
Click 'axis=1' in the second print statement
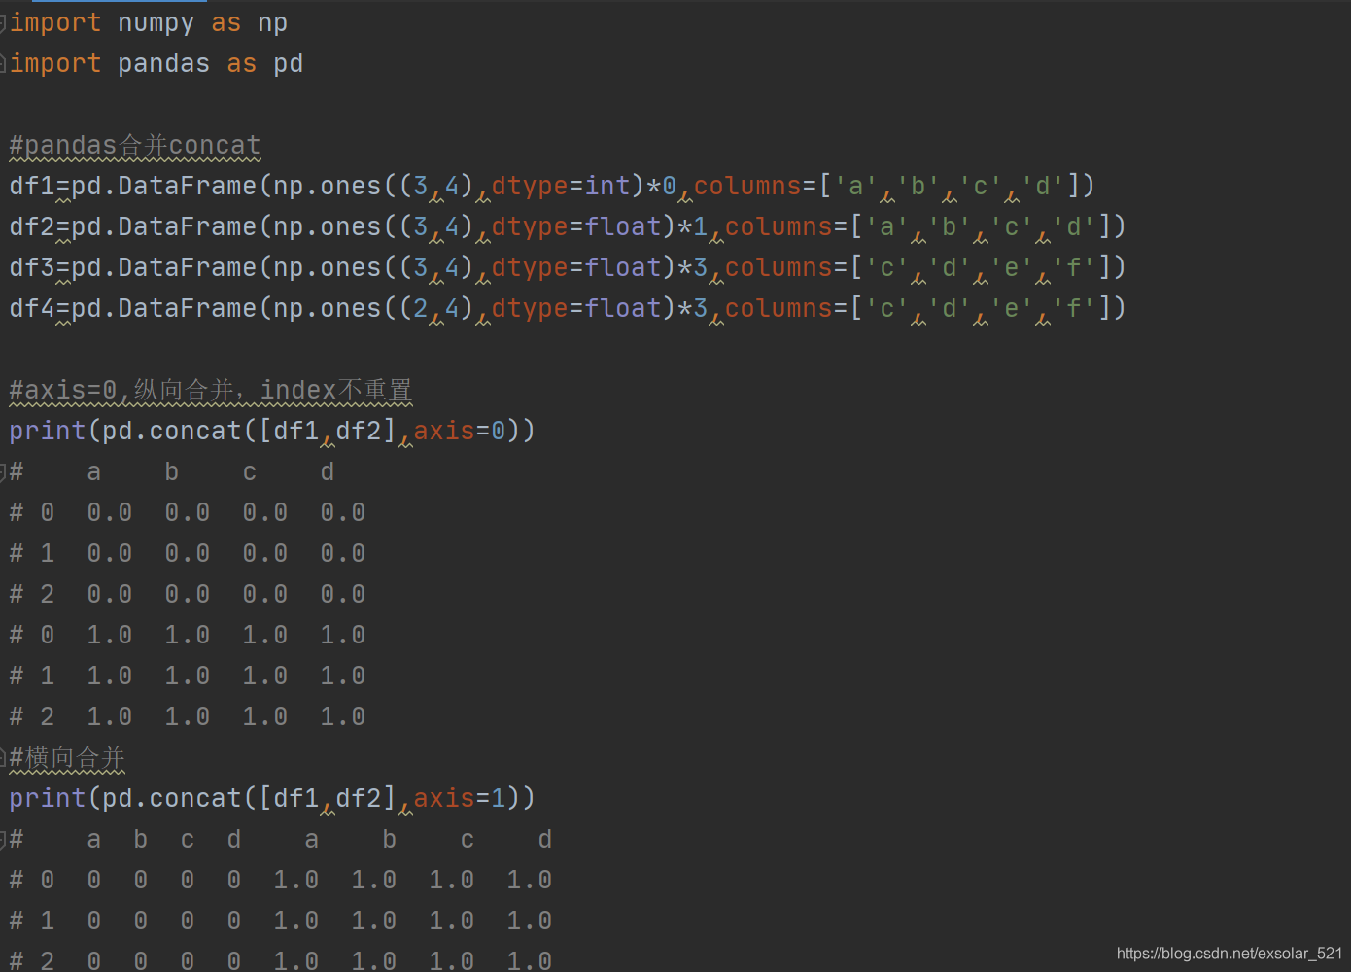point(460,798)
